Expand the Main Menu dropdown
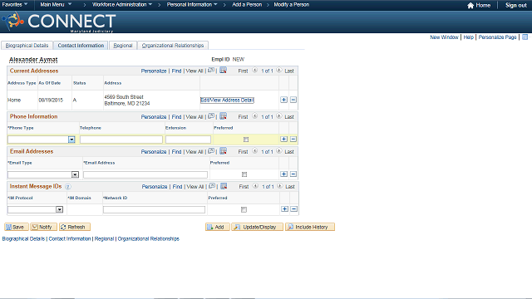Viewport: 532px width, 299px height. point(56,5)
